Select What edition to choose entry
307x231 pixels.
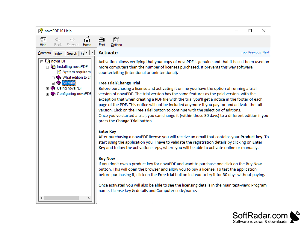tap(77, 78)
